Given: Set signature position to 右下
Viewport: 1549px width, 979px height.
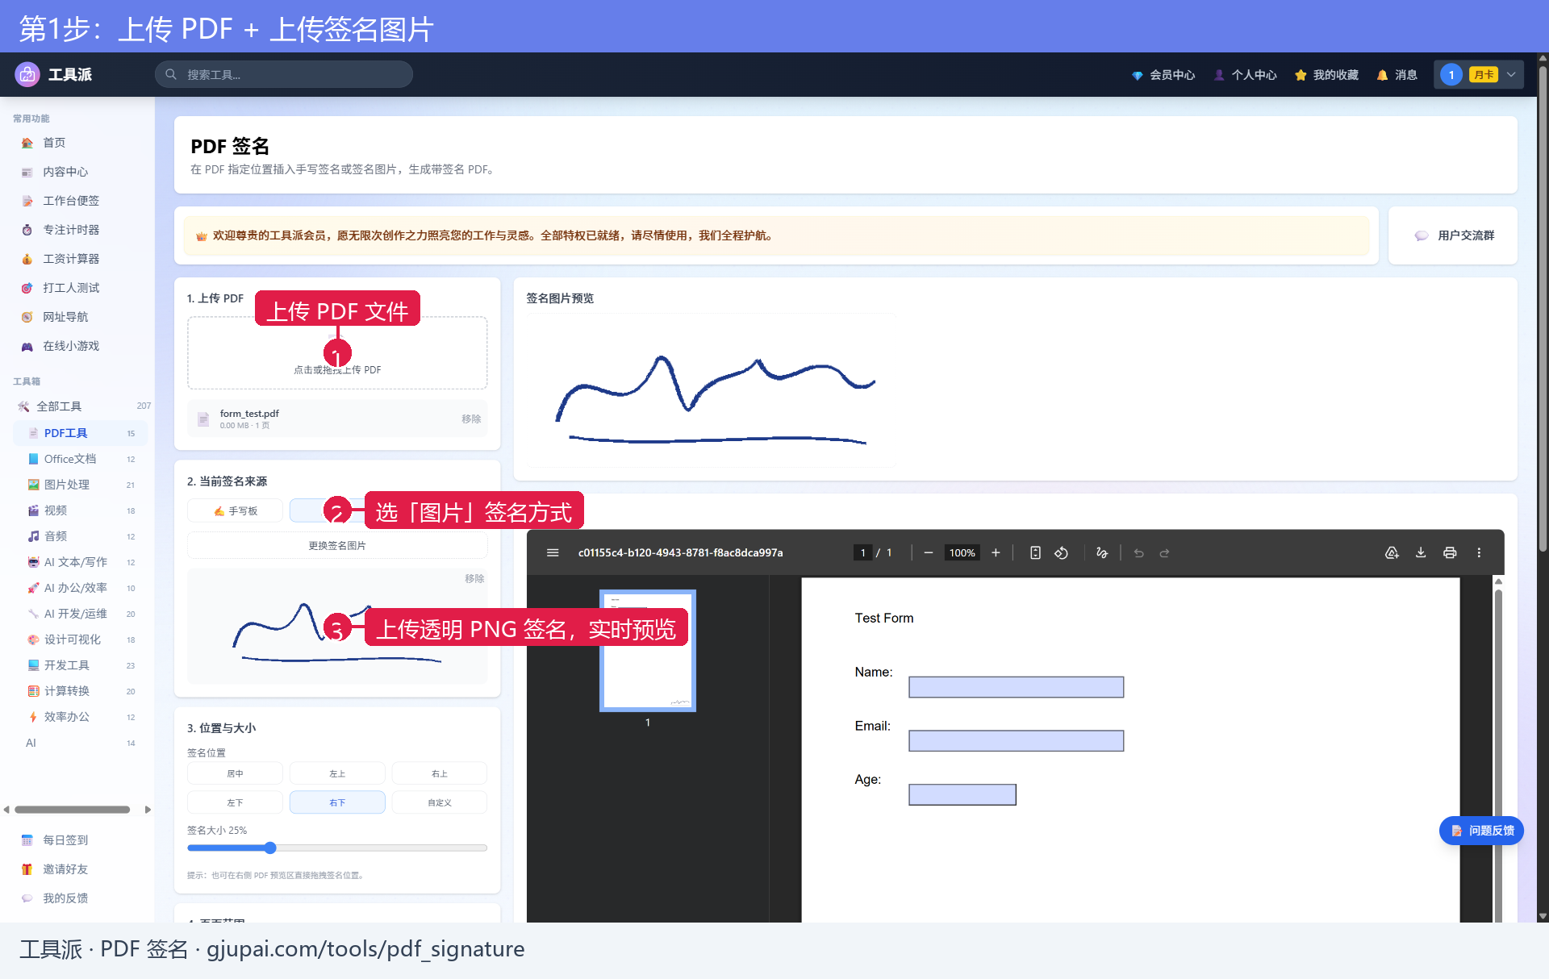Looking at the screenshot, I should click(x=337, y=802).
